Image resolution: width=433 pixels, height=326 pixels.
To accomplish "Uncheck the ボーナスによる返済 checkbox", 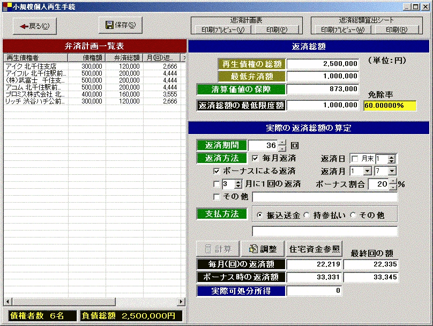I will pyautogui.click(x=216, y=171).
